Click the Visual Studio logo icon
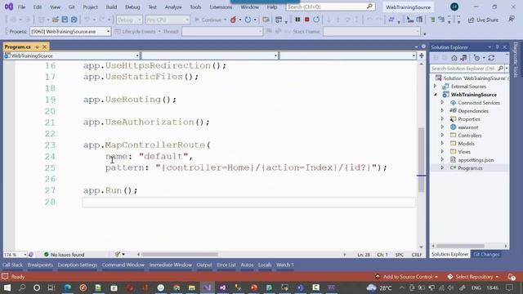 (x=9, y=7)
